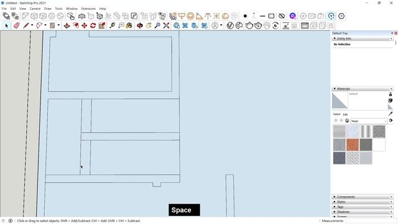398x224 pixels.
Task: Select the Pan hand tool
Action: pyautogui.click(x=149, y=26)
